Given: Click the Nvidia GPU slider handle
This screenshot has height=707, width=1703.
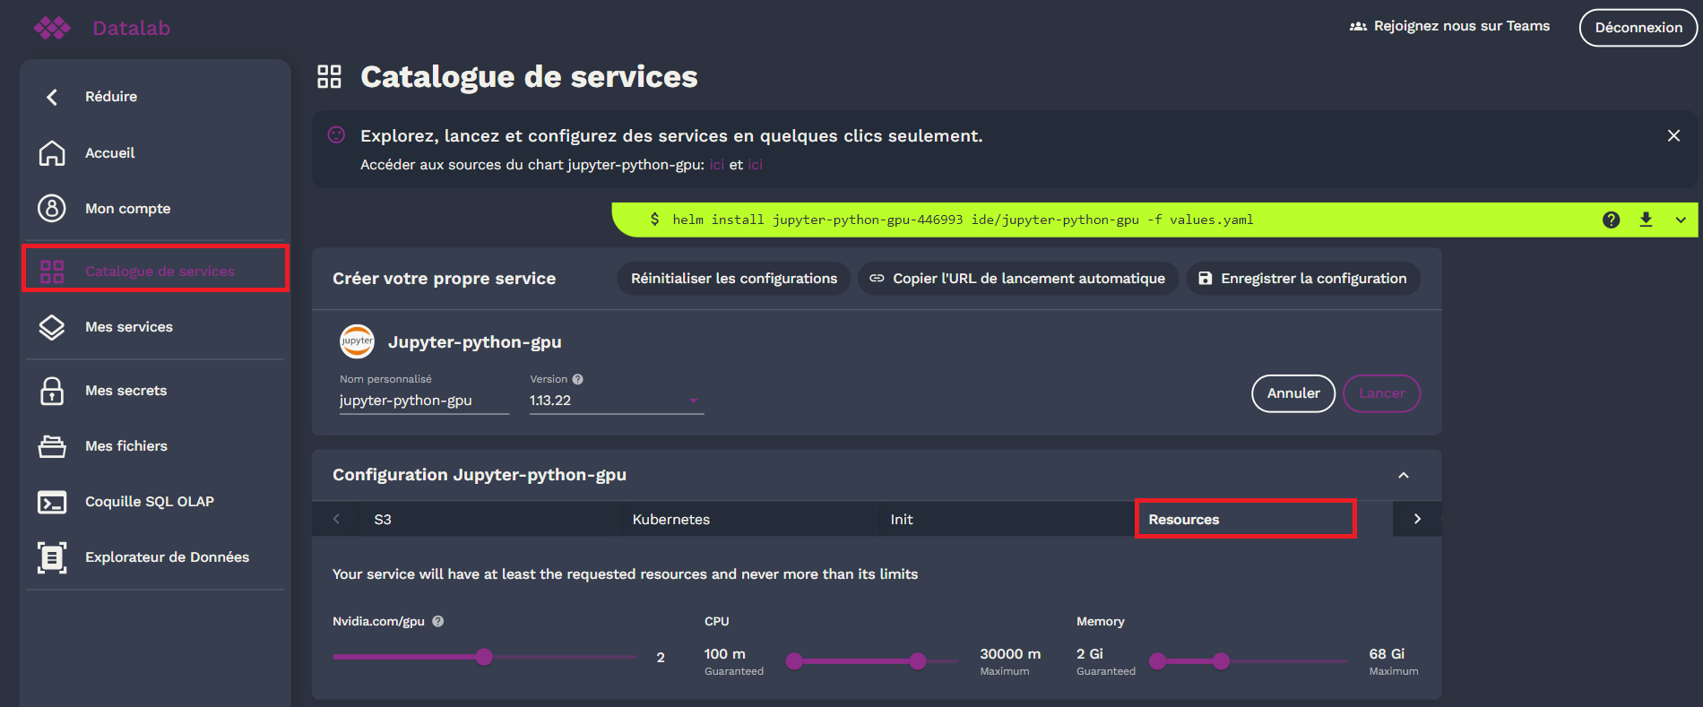Looking at the screenshot, I should 484,657.
